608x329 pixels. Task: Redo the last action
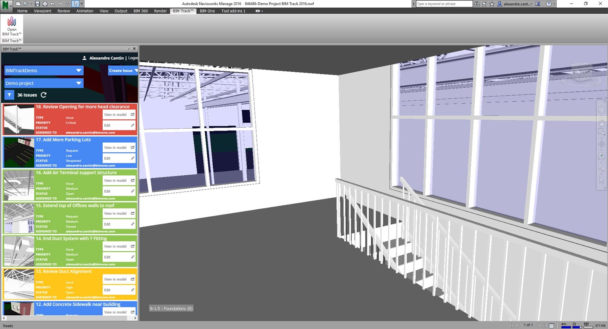60,4
